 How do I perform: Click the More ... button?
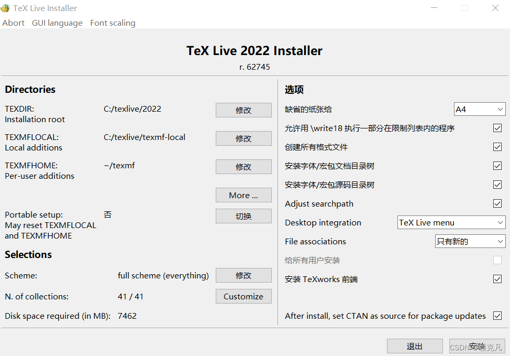pyautogui.click(x=243, y=195)
